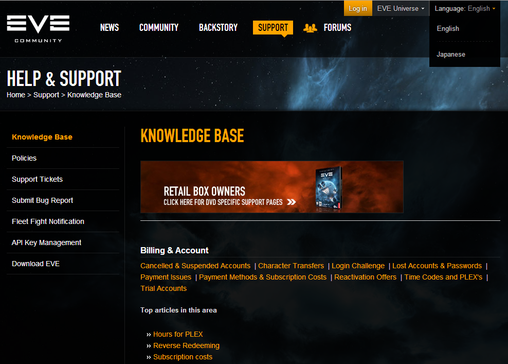The height and width of the screenshot is (364, 508).
Task: Open the Hours for PLEX article
Action: coord(178,334)
